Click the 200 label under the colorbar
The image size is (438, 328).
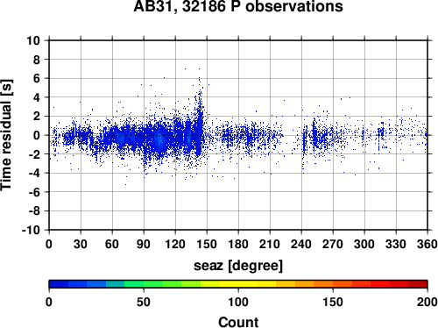[427, 302]
